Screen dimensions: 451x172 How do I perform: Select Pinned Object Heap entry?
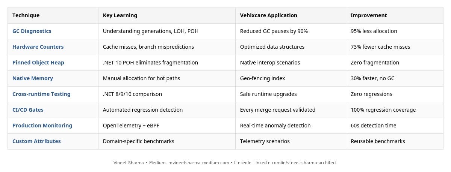coord(38,63)
